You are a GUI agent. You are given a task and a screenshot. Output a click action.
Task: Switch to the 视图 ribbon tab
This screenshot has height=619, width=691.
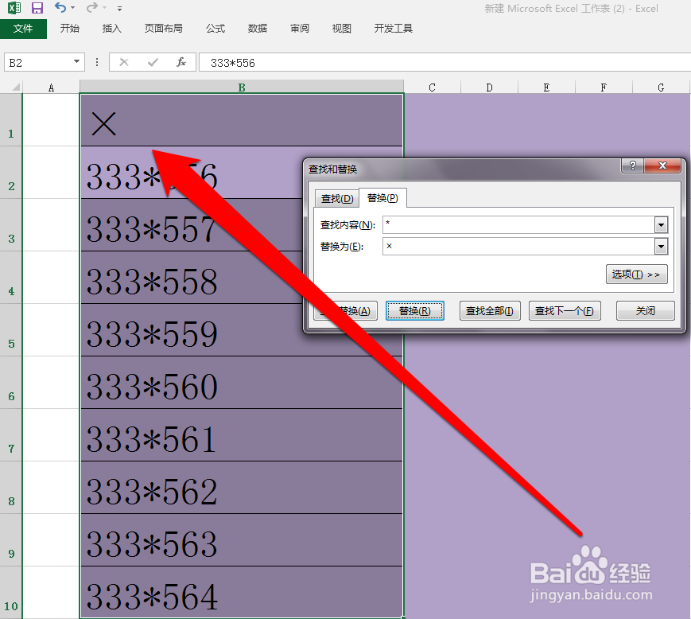(x=342, y=29)
